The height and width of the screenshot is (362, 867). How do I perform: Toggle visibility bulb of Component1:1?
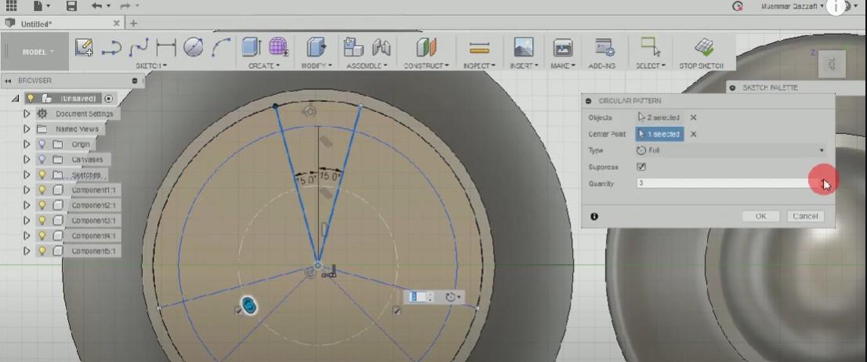pyautogui.click(x=41, y=190)
